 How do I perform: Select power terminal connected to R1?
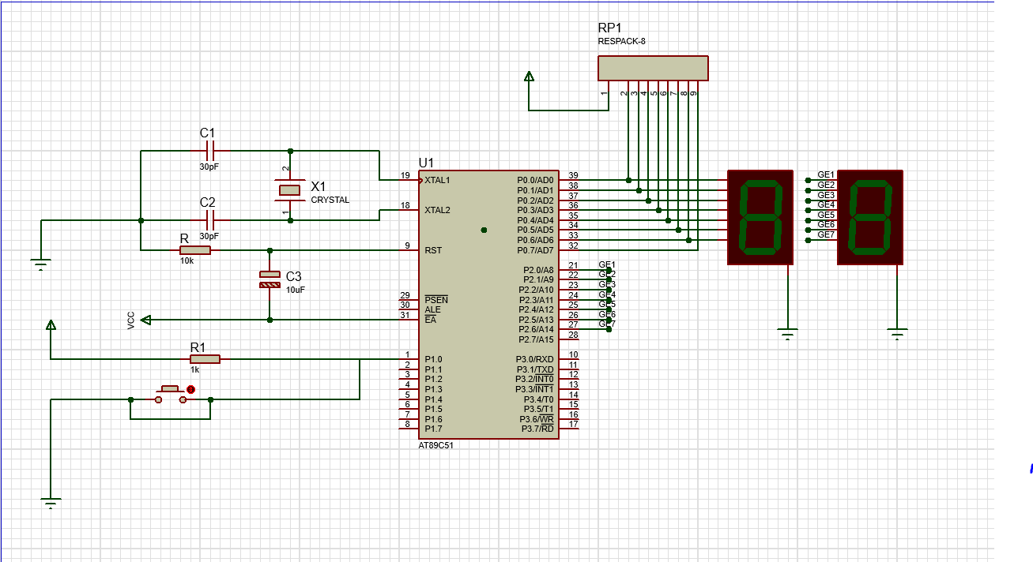pyautogui.click(x=51, y=324)
